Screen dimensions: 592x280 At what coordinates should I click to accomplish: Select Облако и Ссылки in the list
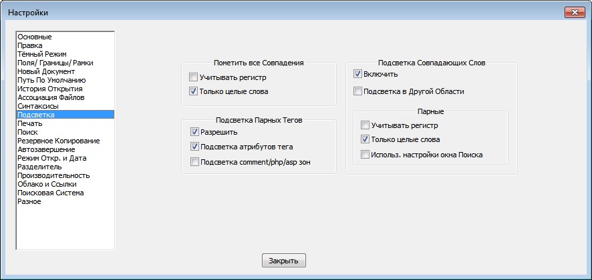[x=47, y=184]
